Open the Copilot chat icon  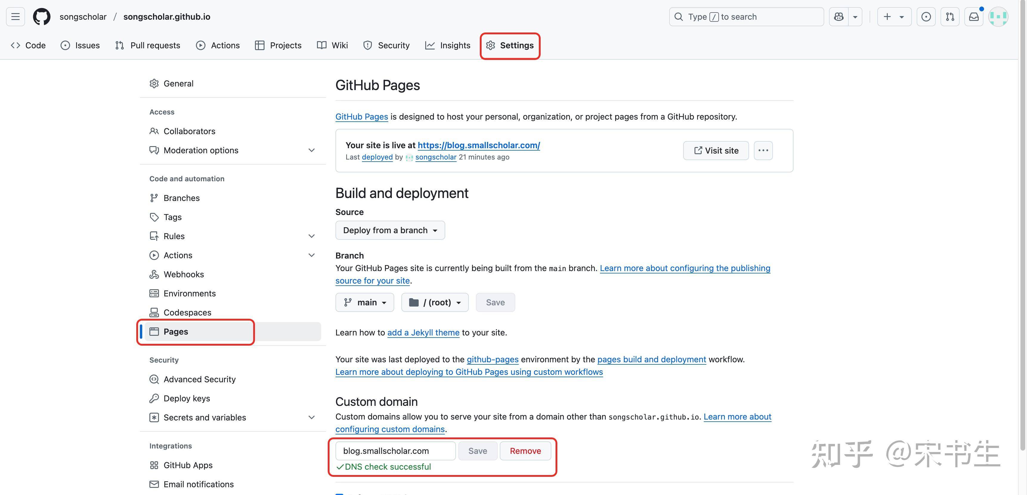839,17
